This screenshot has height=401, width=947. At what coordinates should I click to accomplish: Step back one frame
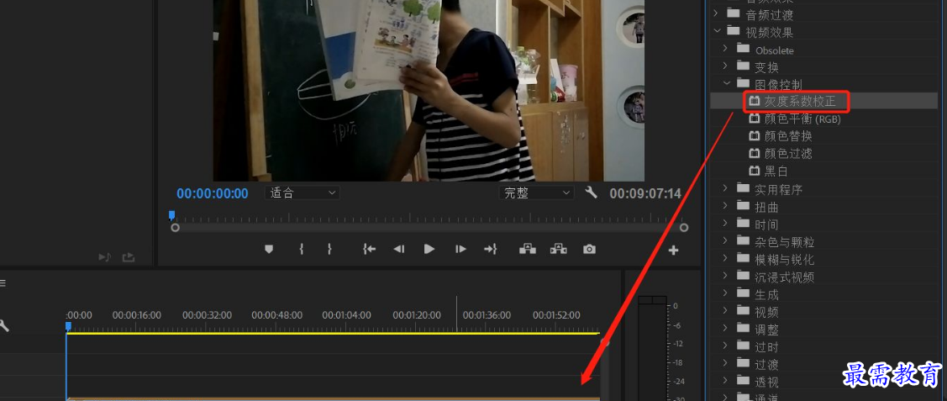click(398, 249)
